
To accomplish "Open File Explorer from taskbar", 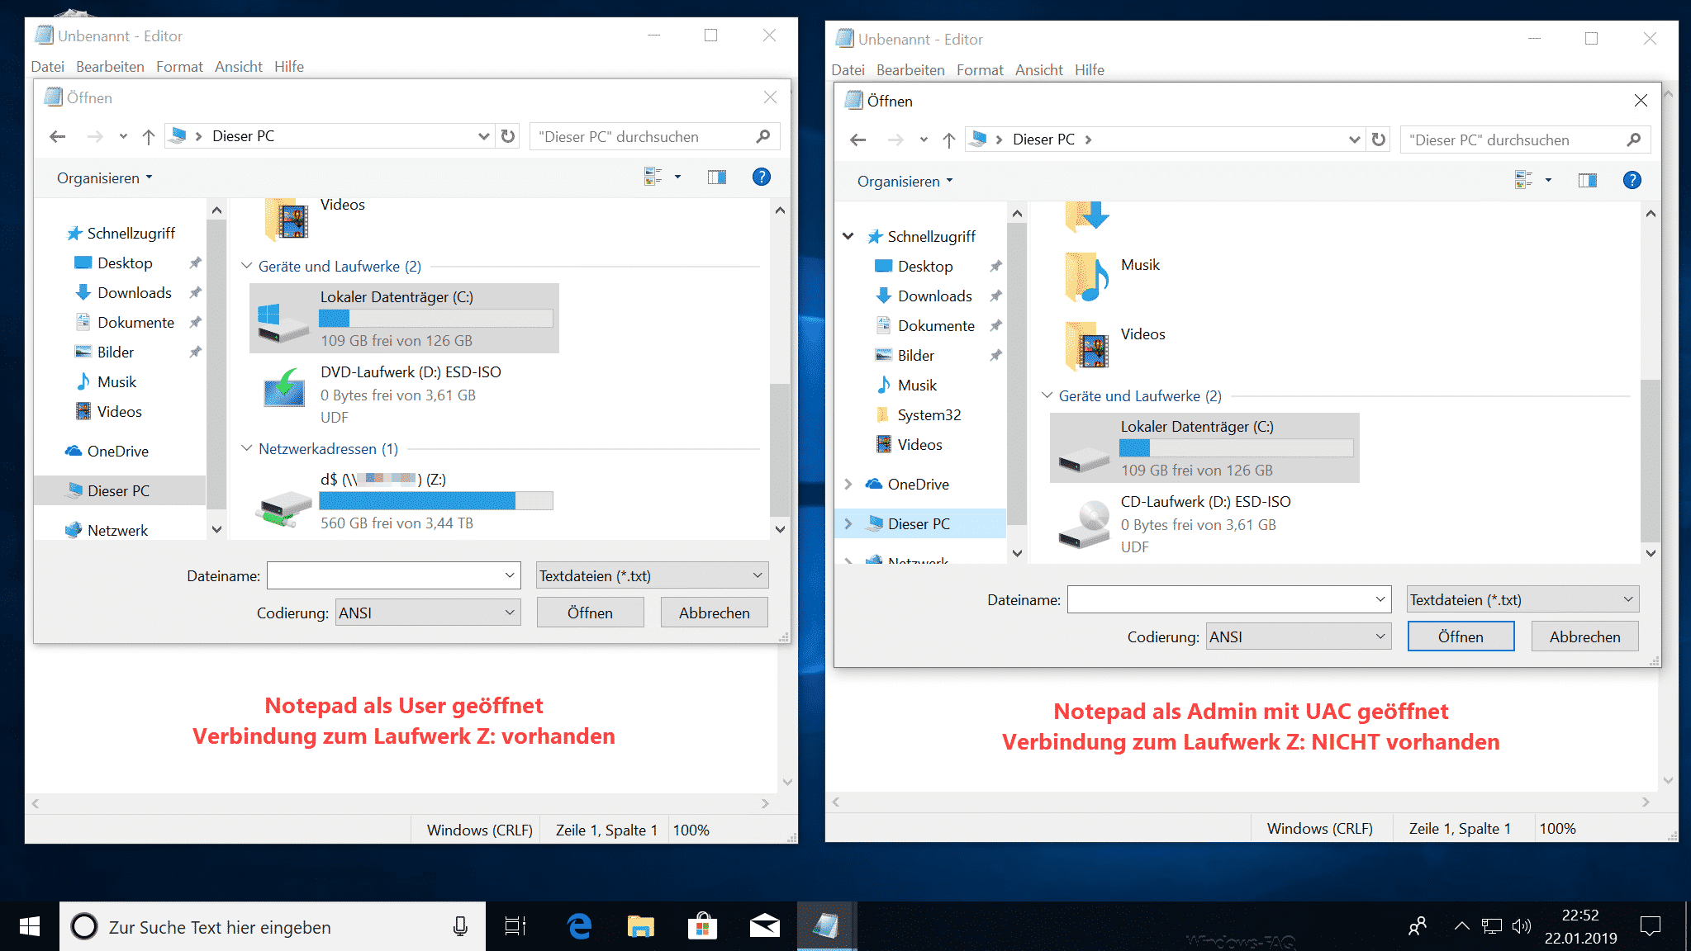I will point(640,927).
